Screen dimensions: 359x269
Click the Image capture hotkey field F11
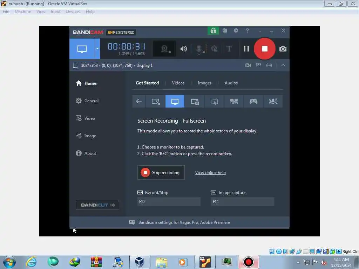(242, 201)
